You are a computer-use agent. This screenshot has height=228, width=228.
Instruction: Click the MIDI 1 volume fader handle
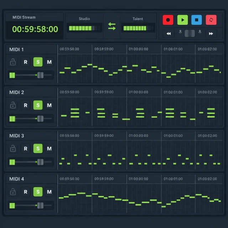tap(40, 75)
